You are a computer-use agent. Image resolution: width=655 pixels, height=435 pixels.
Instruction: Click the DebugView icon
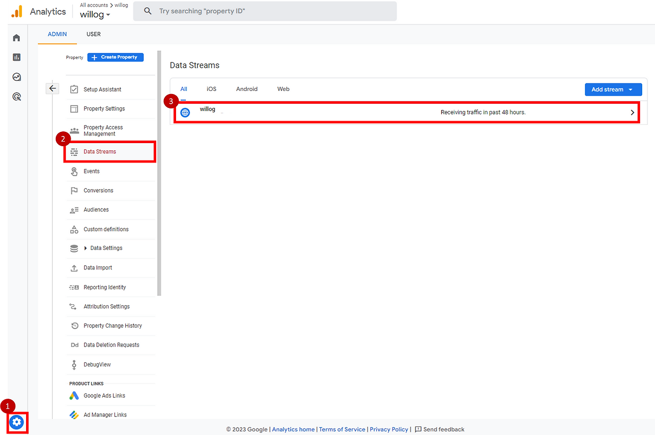pyautogui.click(x=74, y=364)
